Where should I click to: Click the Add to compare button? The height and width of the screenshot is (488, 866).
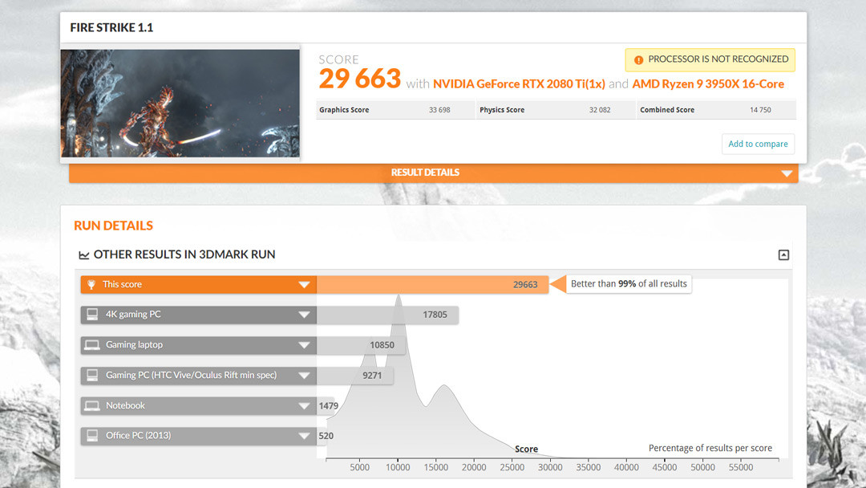tap(758, 144)
